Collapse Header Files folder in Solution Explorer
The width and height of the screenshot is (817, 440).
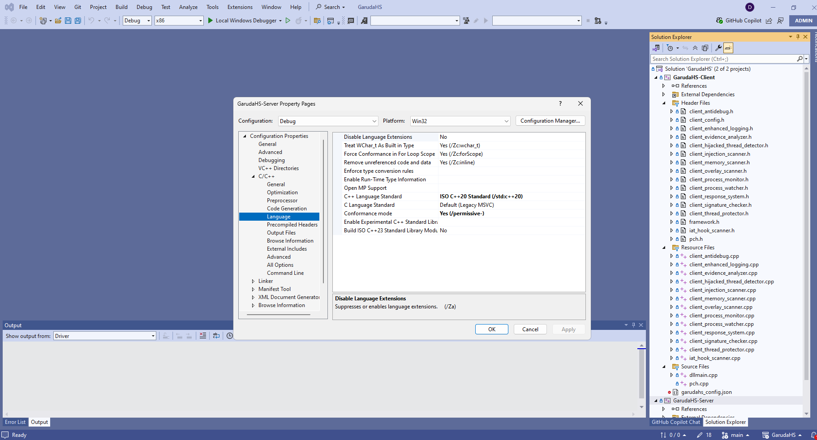tap(664, 103)
